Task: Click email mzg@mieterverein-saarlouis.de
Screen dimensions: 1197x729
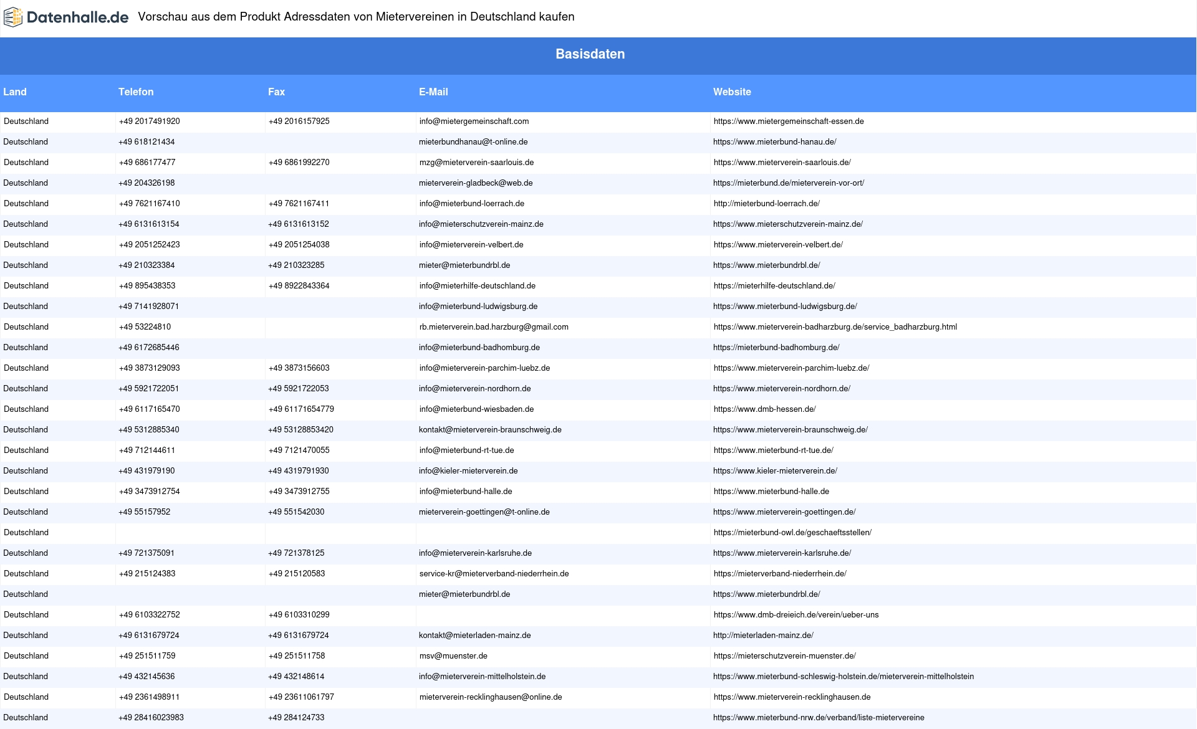Action: pyautogui.click(x=476, y=163)
